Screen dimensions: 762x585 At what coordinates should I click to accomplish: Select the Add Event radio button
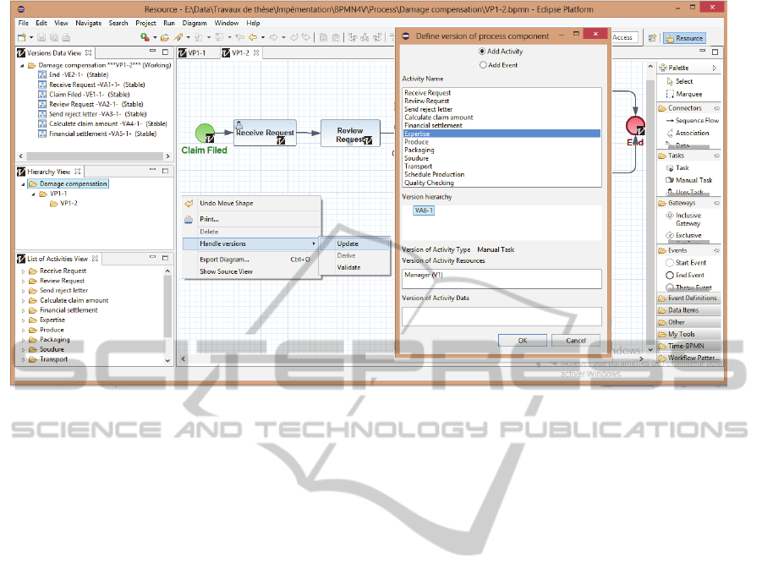(483, 64)
